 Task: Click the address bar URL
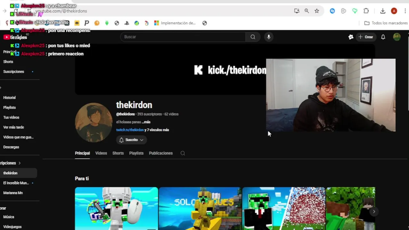click(61, 11)
